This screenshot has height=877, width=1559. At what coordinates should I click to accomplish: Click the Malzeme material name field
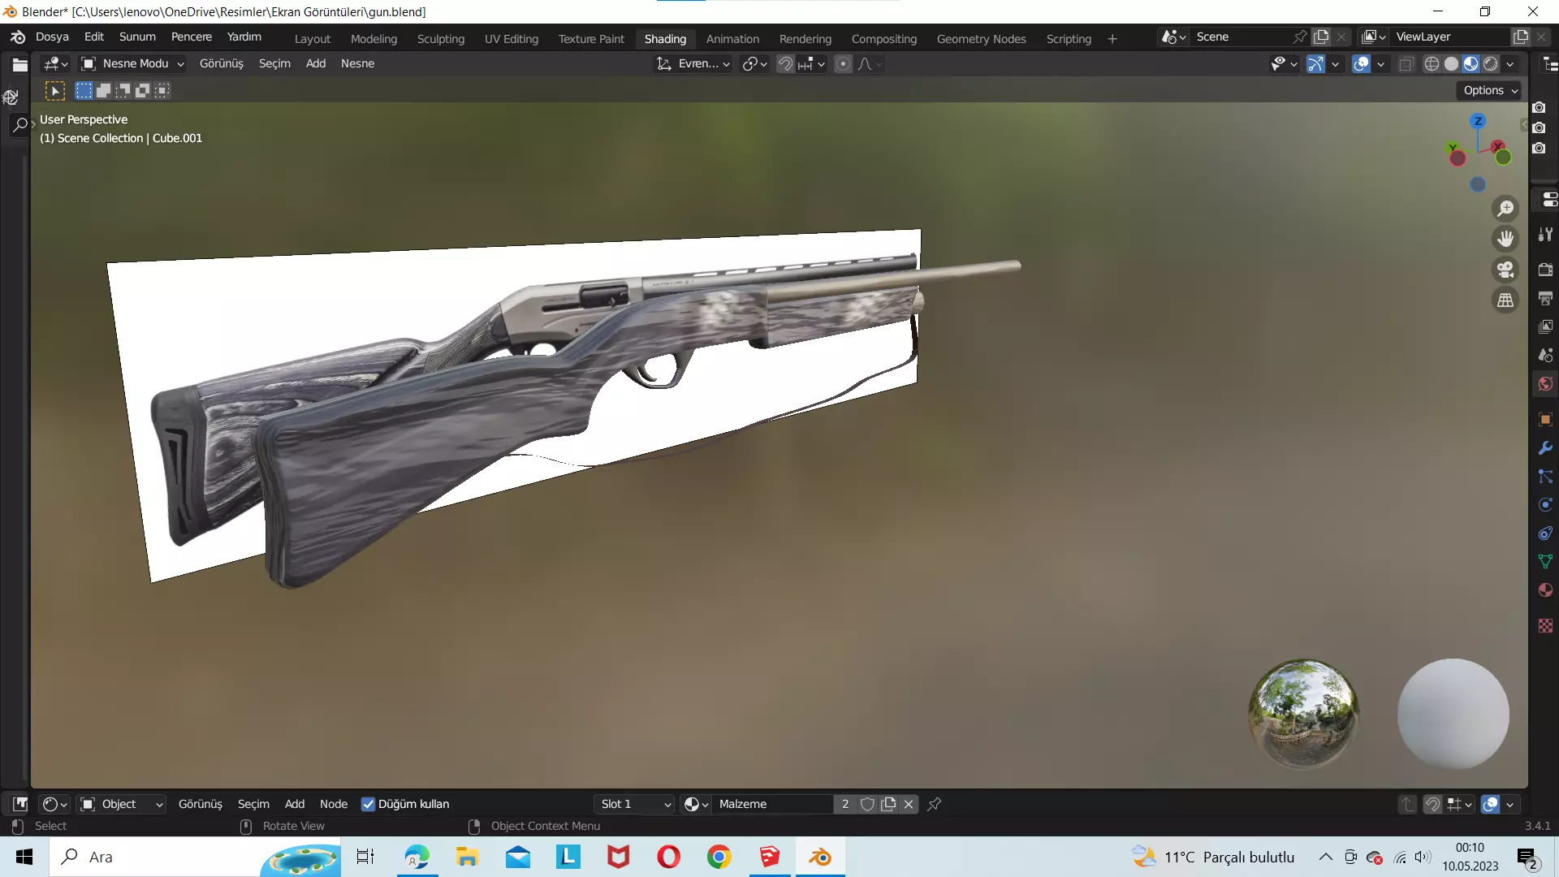(773, 804)
